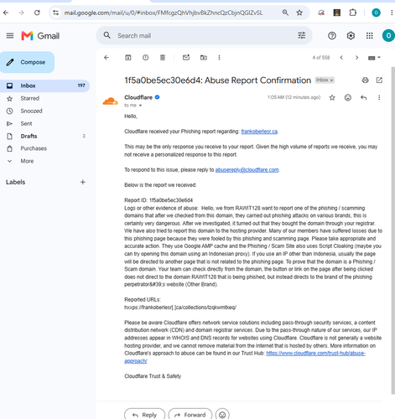The image size is (395, 419).
Task: Go to the older email arrow
Action: (356, 58)
